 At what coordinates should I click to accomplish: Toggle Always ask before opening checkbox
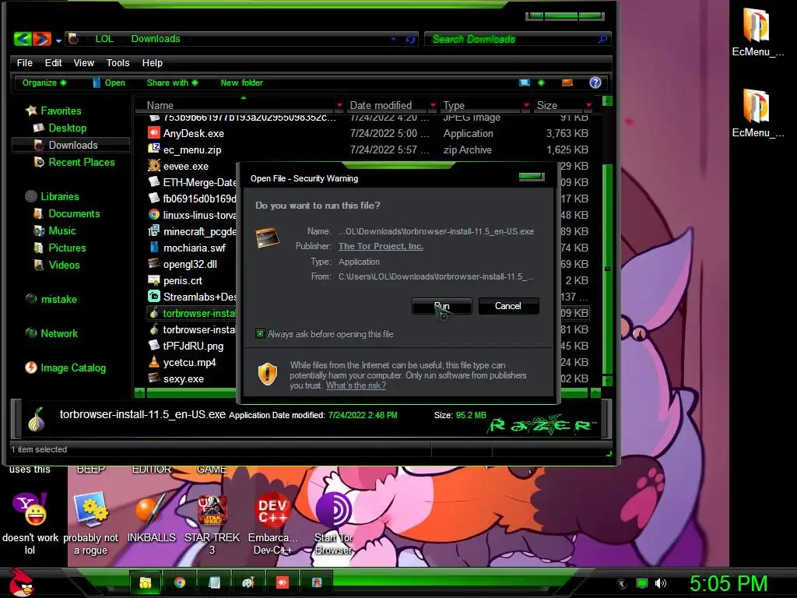coord(260,333)
